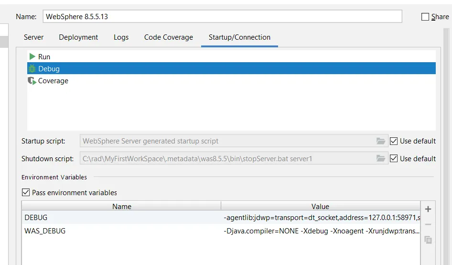The width and height of the screenshot is (452, 265).
Task: Toggle Use default for Shutdown script
Action: [394, 158]
